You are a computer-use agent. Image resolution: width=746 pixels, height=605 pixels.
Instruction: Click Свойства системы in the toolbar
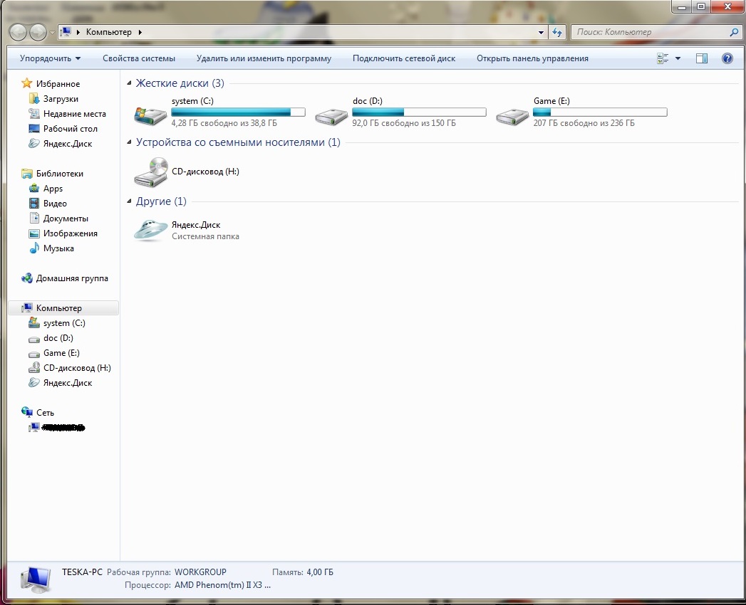pyautogui.click(x=138, y=58)
